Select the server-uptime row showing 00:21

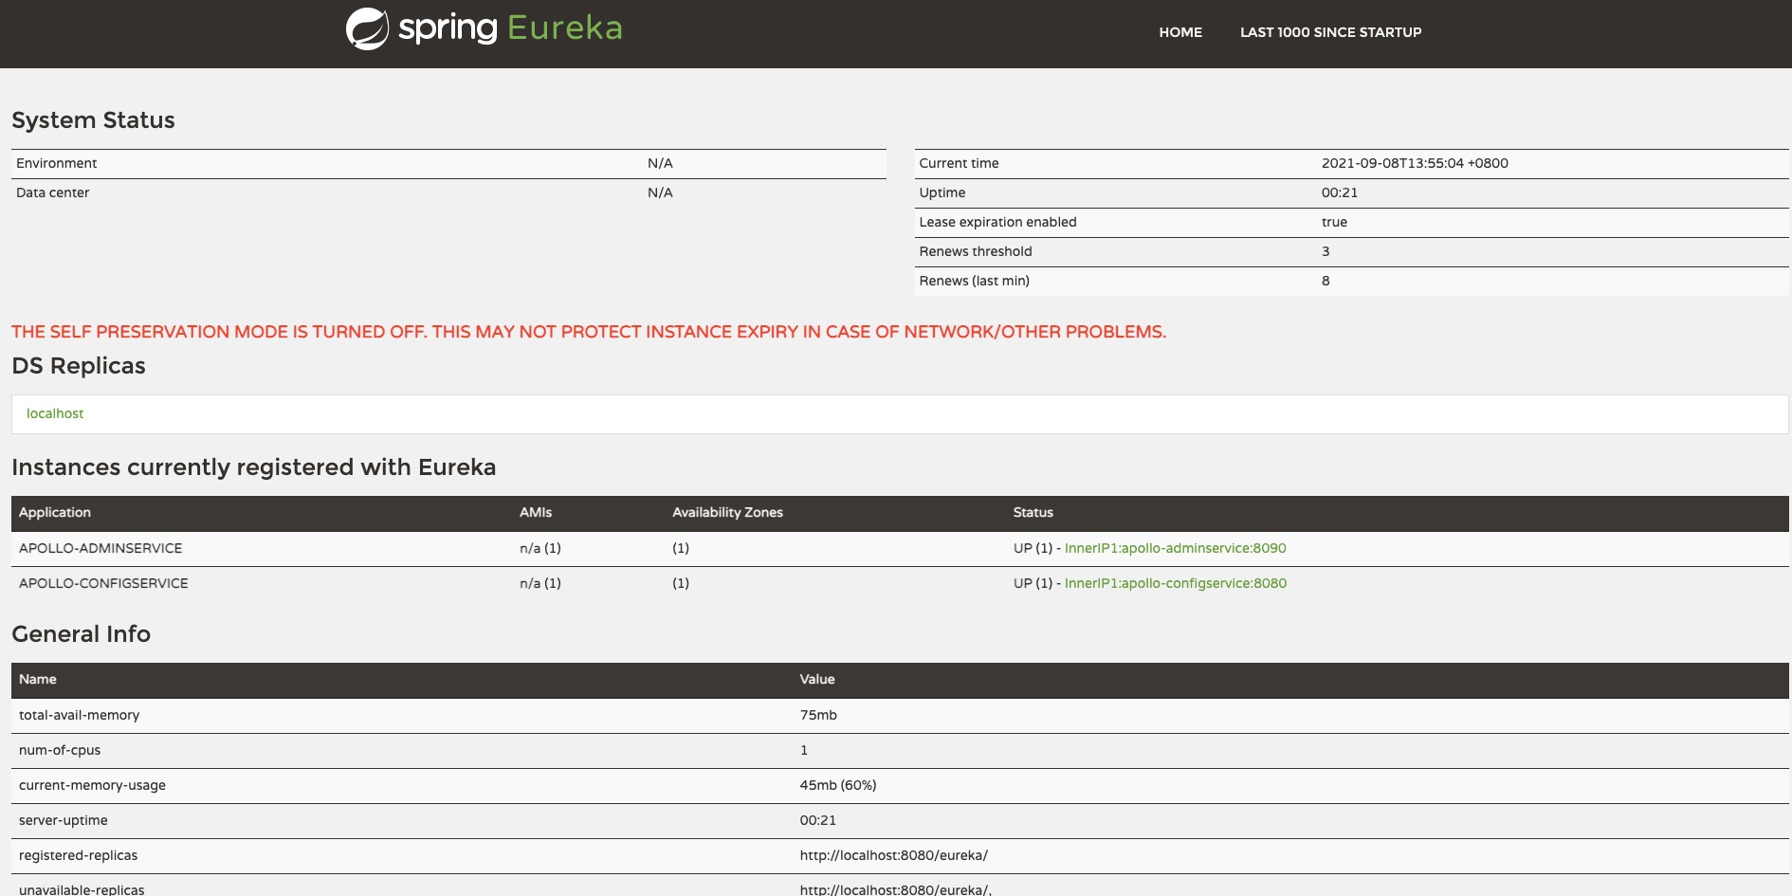click(x=63, y=820)
